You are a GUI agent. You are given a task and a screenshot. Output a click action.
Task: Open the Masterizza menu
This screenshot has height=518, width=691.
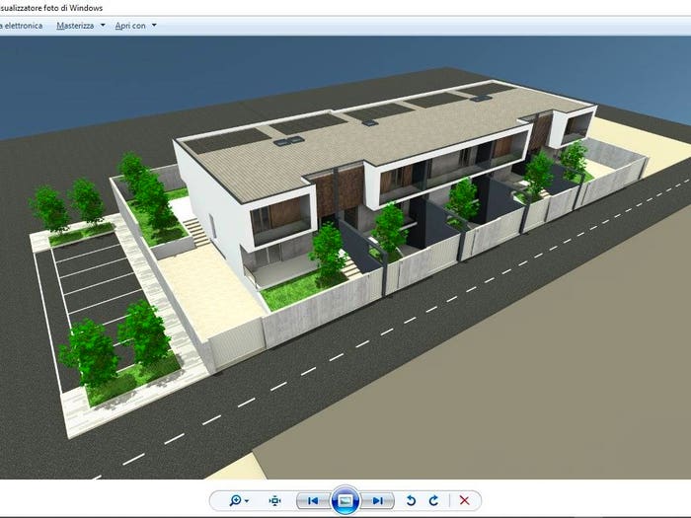tap(75, 26)
